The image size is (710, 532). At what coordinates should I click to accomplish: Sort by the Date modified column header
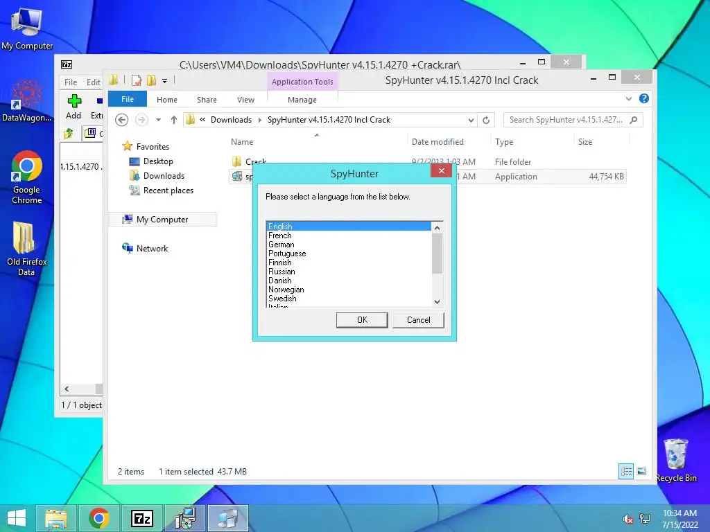tap(438, 142)
